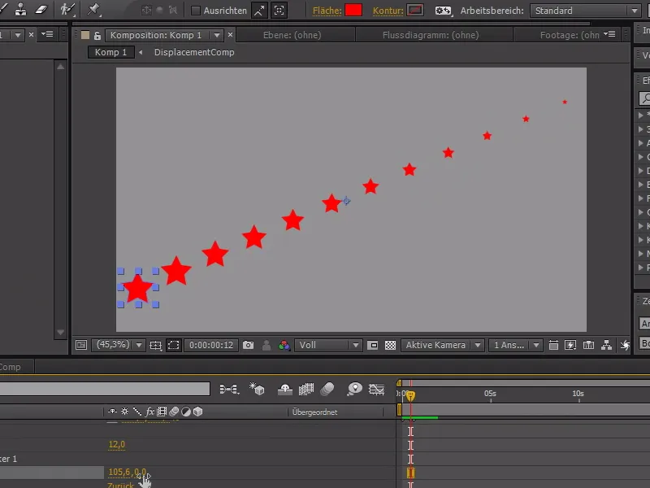Open the Arbeitsbereich Standard dropdown

586,11
